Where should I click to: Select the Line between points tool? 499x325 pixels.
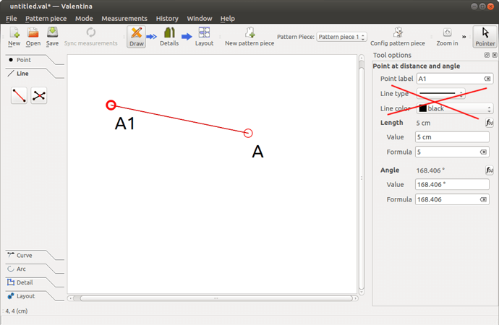pos(19,95)
